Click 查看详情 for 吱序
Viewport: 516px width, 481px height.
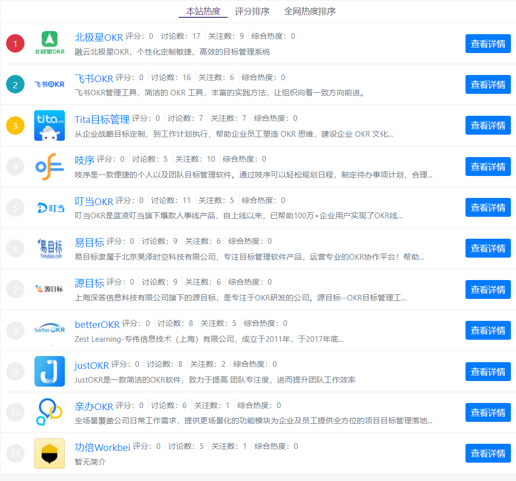pyautogui.click(x=488, y=166)
